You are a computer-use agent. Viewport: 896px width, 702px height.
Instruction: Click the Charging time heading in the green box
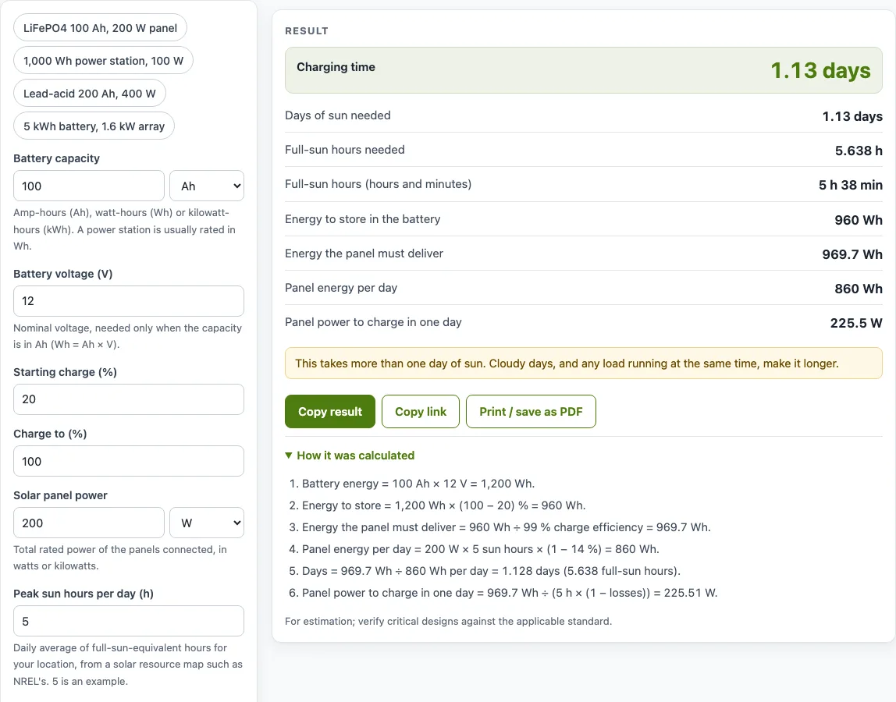pos(336,67)
